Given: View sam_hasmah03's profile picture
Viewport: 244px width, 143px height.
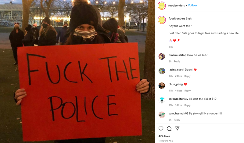Looking at the screenshot, I should (162, 115).
